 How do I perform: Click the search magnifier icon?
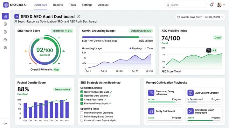coord(168,5)
